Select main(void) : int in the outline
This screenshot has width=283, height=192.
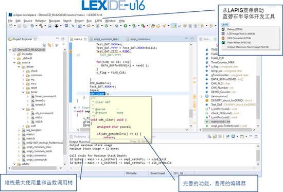click(x=221, y=121)
